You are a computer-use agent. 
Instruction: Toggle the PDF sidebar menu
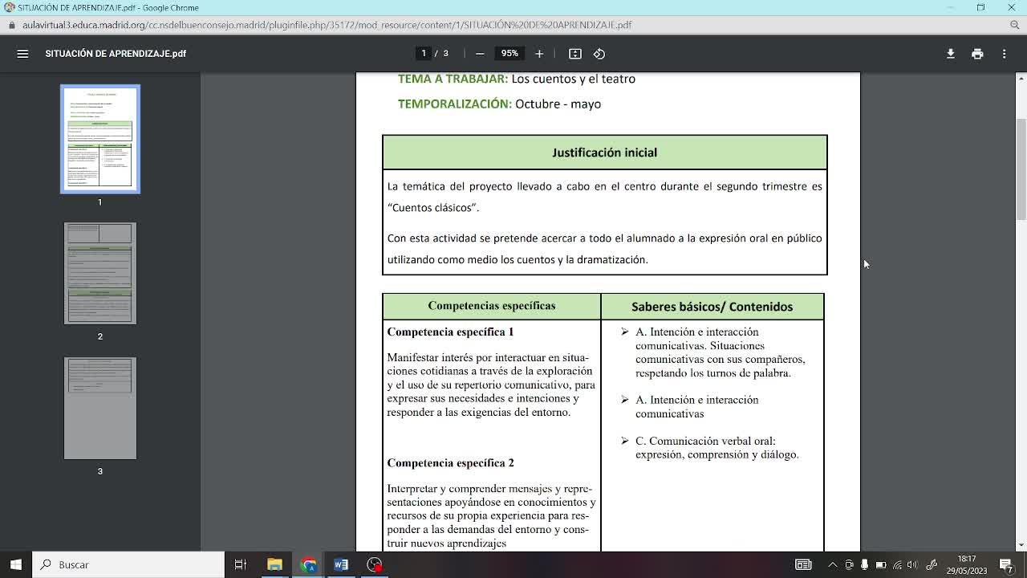(x=22, y=54)
